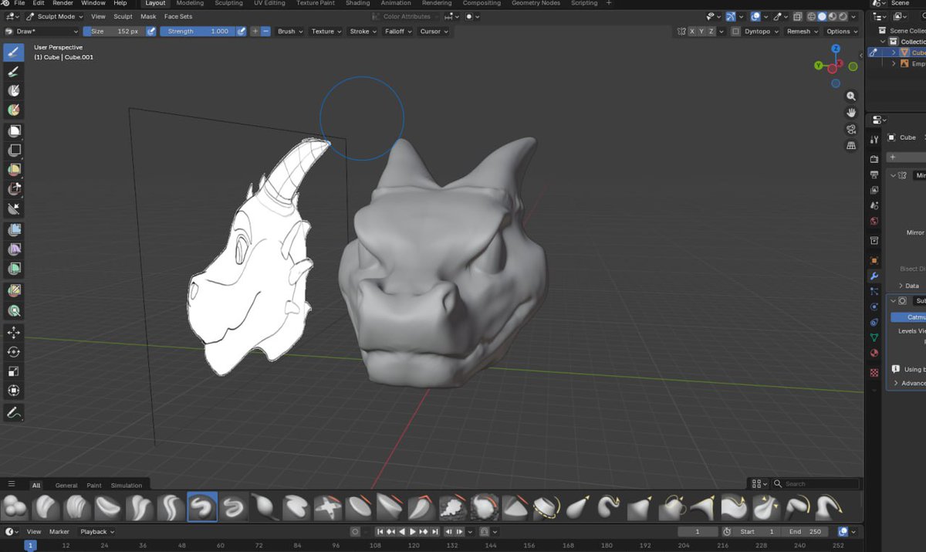
Task: Jump to the timeline start frame
Action: pos(380,532)
